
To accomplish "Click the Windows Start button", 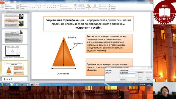I will [2, 85].
